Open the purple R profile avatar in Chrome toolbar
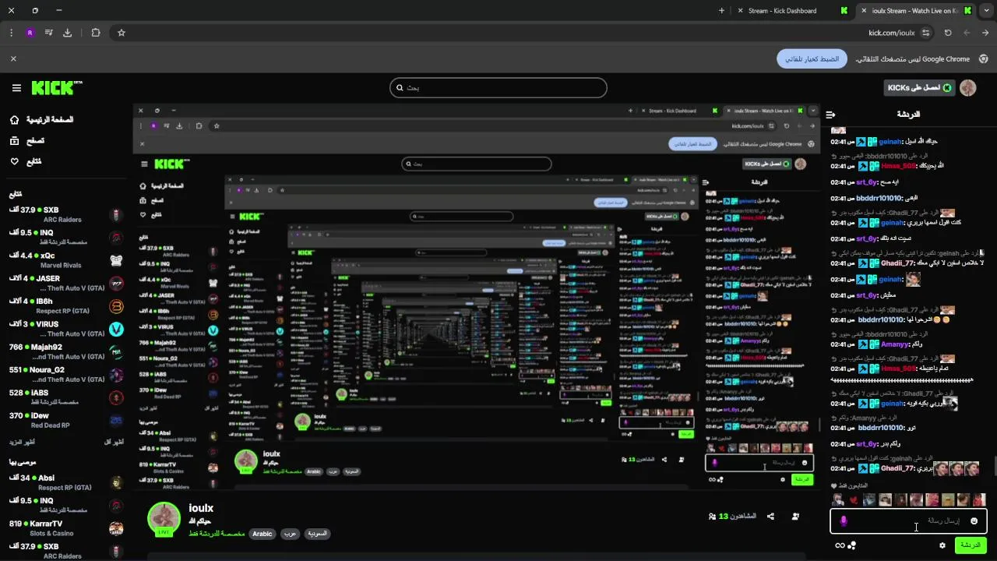The width and height of the screenshot is (997, 561). (30, 33)
